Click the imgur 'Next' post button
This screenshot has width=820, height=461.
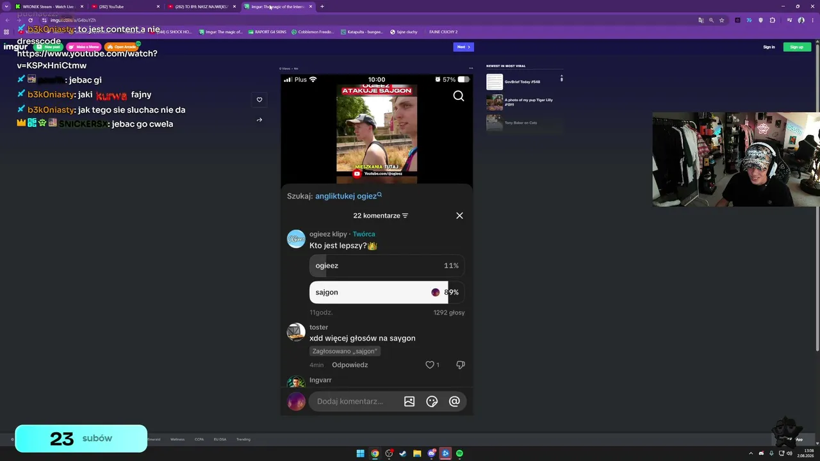[464, 47]
